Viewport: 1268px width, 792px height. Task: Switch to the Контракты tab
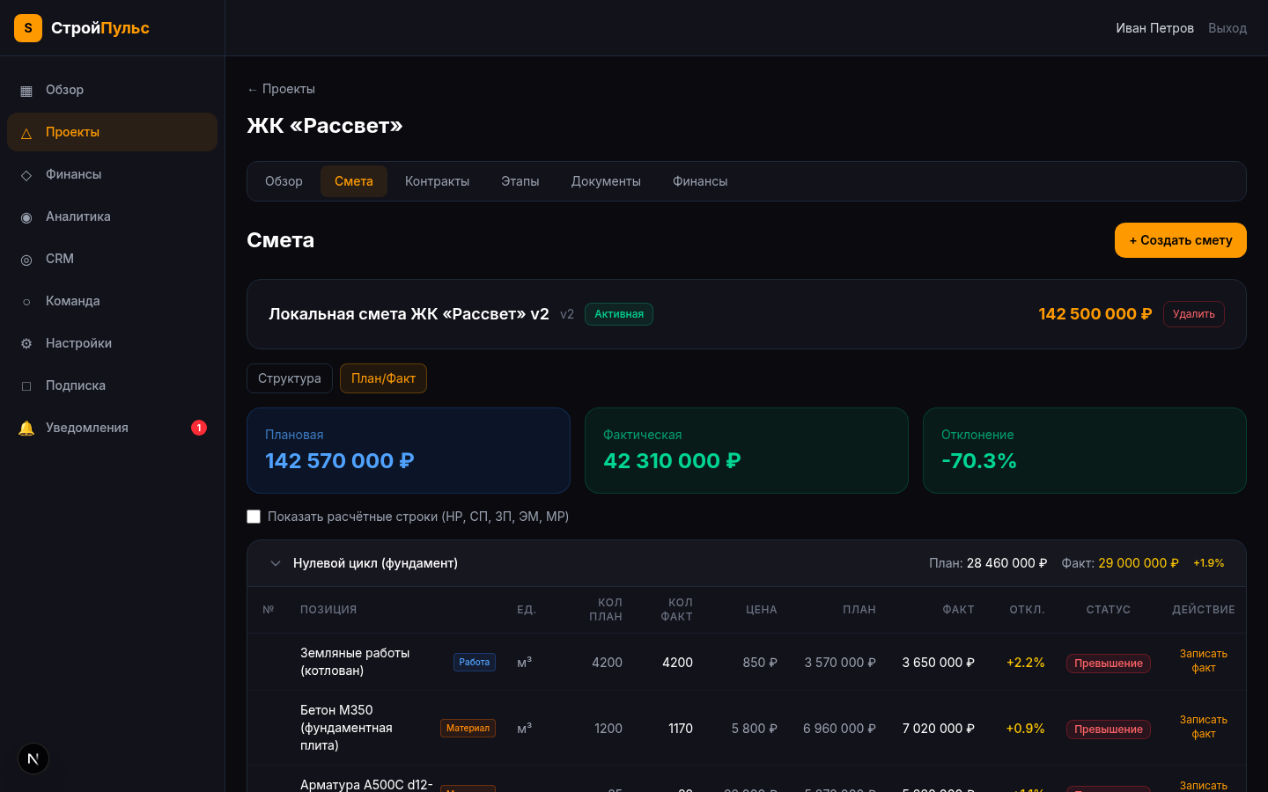[x=437, y=181]
